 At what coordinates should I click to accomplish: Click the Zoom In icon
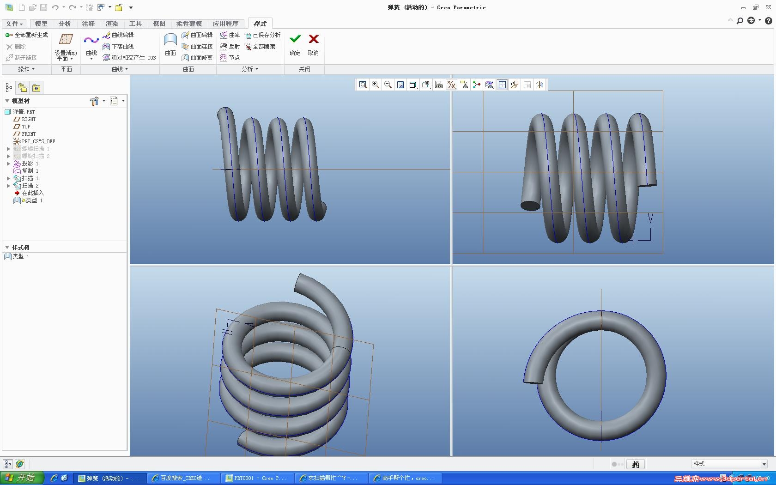376,85
